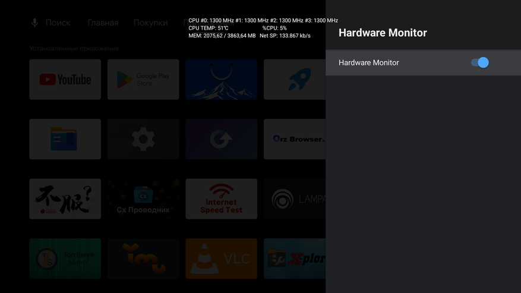Open the mountain wallpaper app tile
The image size is (521, 293).
[222, 80]
